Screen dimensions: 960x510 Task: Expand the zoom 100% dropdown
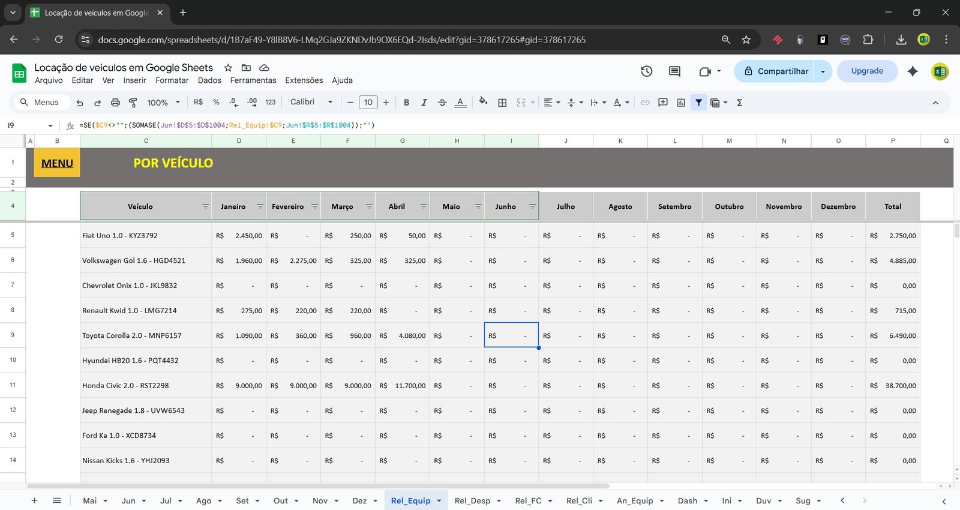pos(163,103)
